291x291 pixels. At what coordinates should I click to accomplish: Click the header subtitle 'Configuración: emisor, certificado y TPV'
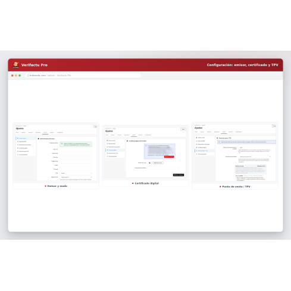click(x=242, y=65)
